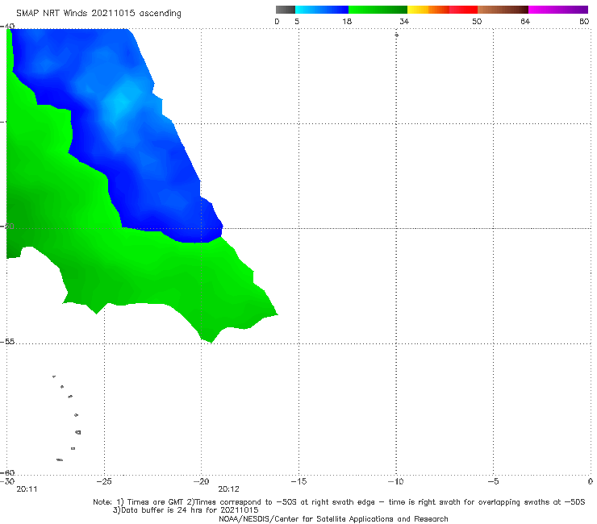This screenshot has height=524, width=597.
Task: Click the brown 50-64 color bar segment
Action: pos(503,10)
